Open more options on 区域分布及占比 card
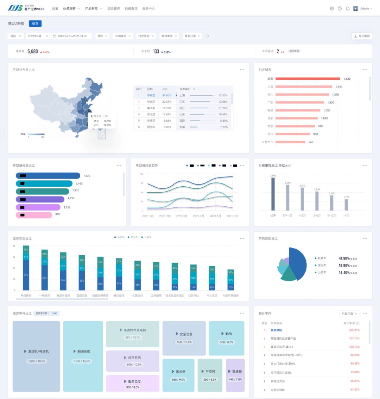Screen dimensions: 380x399 (x=242, y=70)
